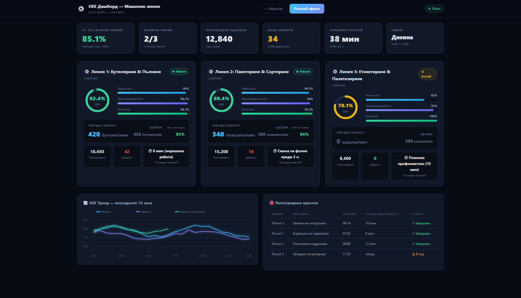Screen dimensions: 521x298
Task: Click the chart icon beside OEE Тренд
Action: 85,203
